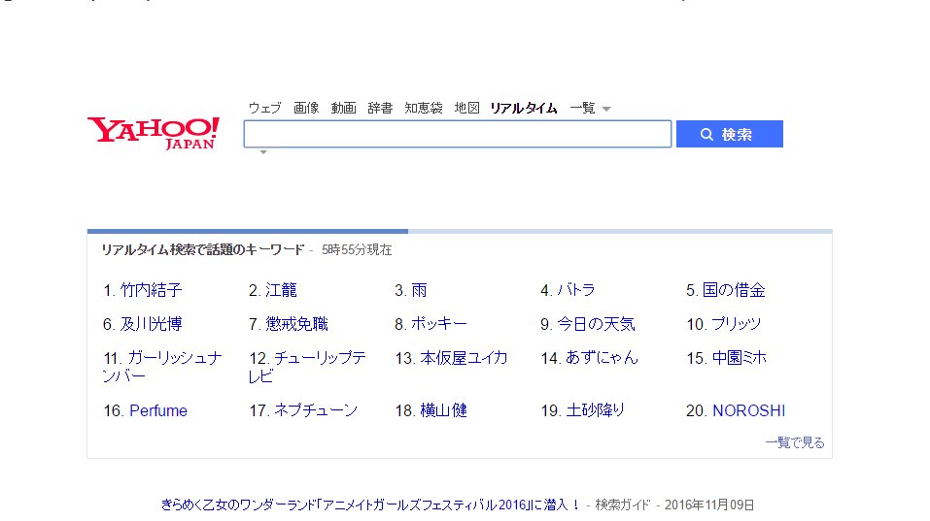Open trending keyword 本仮屋ユイカ

pyautogui.click(x=464, y=358)
